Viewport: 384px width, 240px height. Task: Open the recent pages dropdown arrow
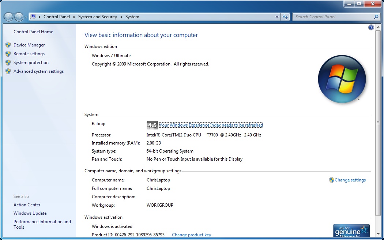tap(26, 17)
